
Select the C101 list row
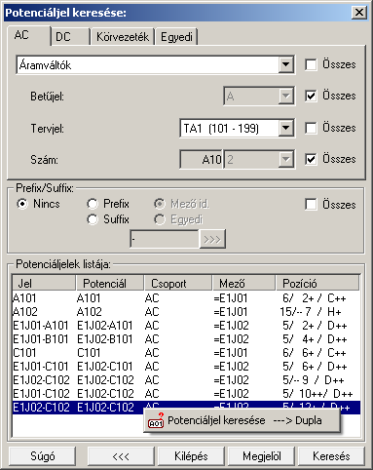click(x=186, y=353)
